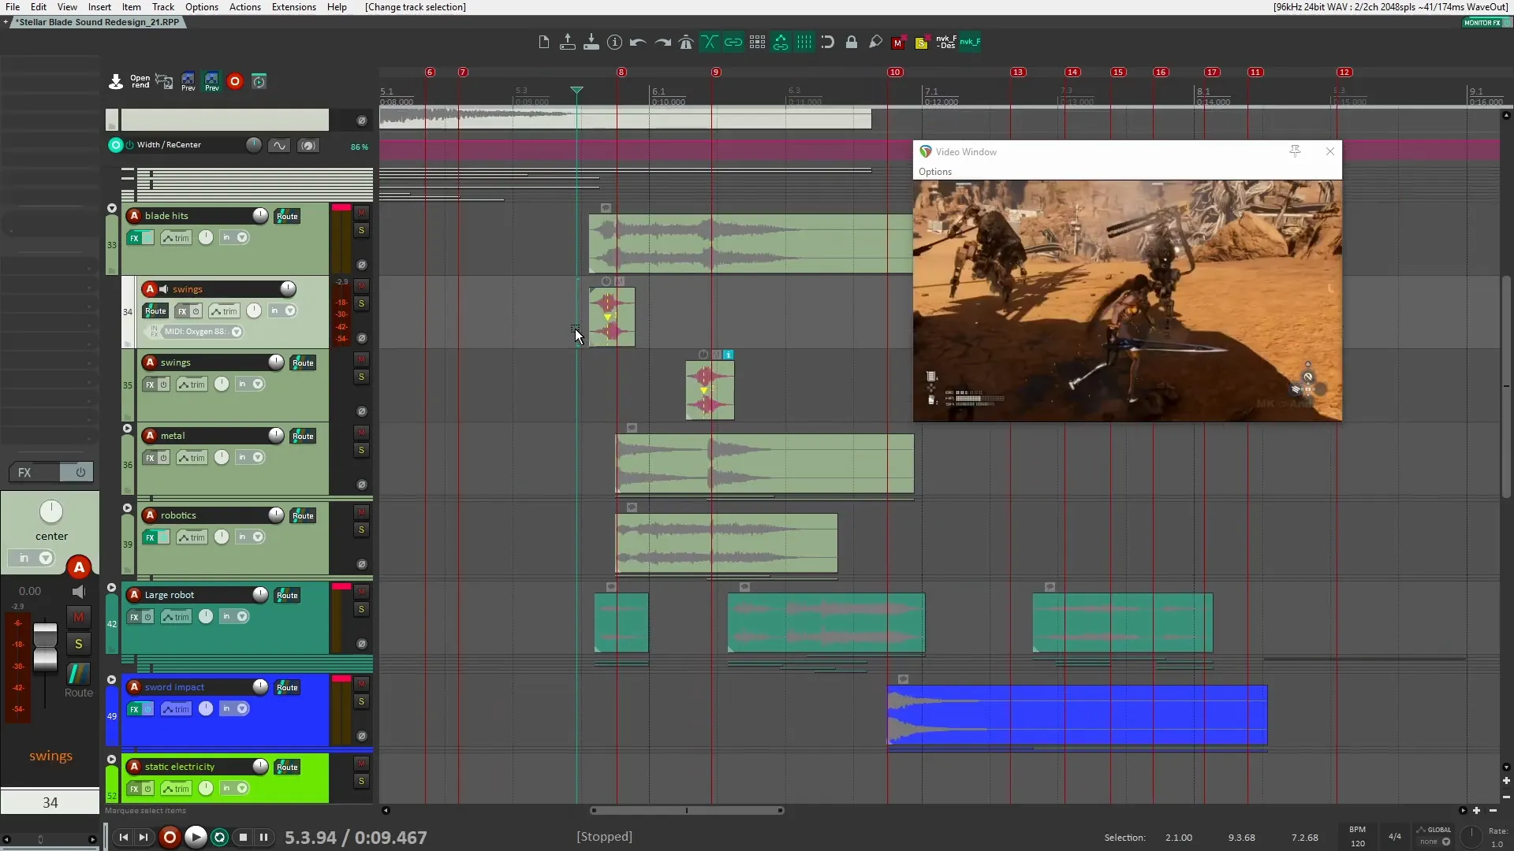The width and height of the screenshot is (1514, 851).
Task: Toggle the lock toolbar icon
Action: 852,43
